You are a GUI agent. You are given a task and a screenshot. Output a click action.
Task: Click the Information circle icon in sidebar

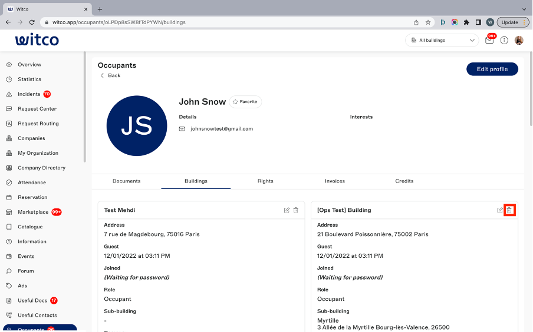[9, 242]
